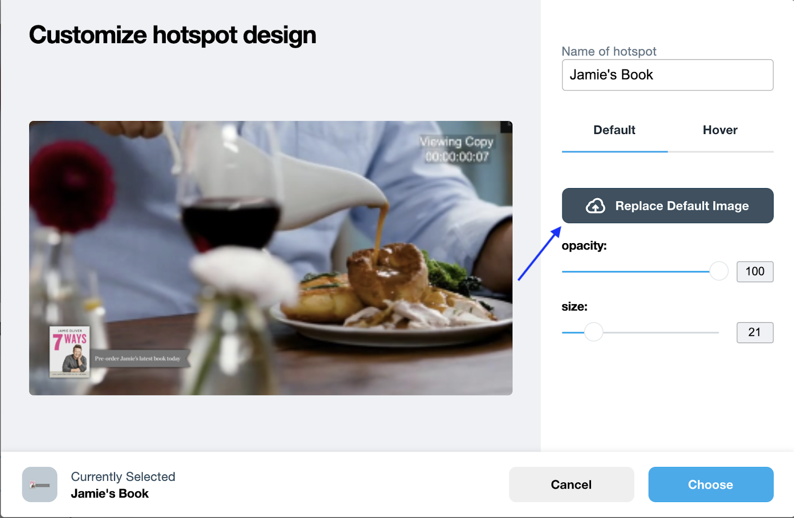This screenshot has width=794, height=518.
Task: Focus the size value field showing 21
Action: pyautogui.click(x=755, y=332)
